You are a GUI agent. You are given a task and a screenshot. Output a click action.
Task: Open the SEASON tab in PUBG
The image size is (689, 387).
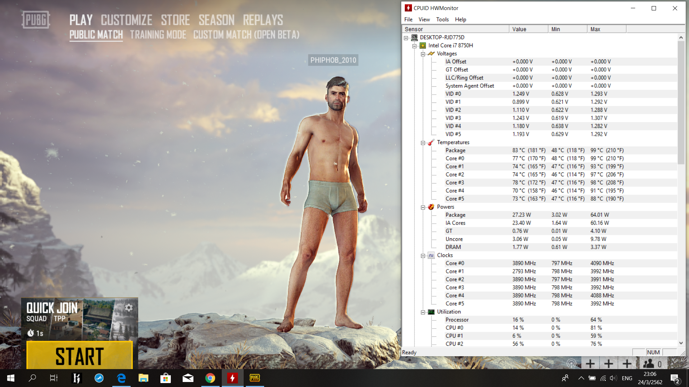pyautogui.click(x=216, y=20)
